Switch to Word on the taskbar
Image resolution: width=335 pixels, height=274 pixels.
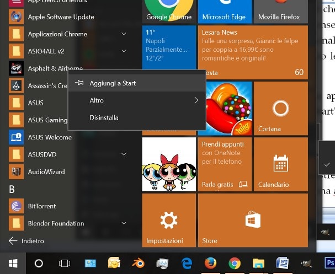click(283, 263)
